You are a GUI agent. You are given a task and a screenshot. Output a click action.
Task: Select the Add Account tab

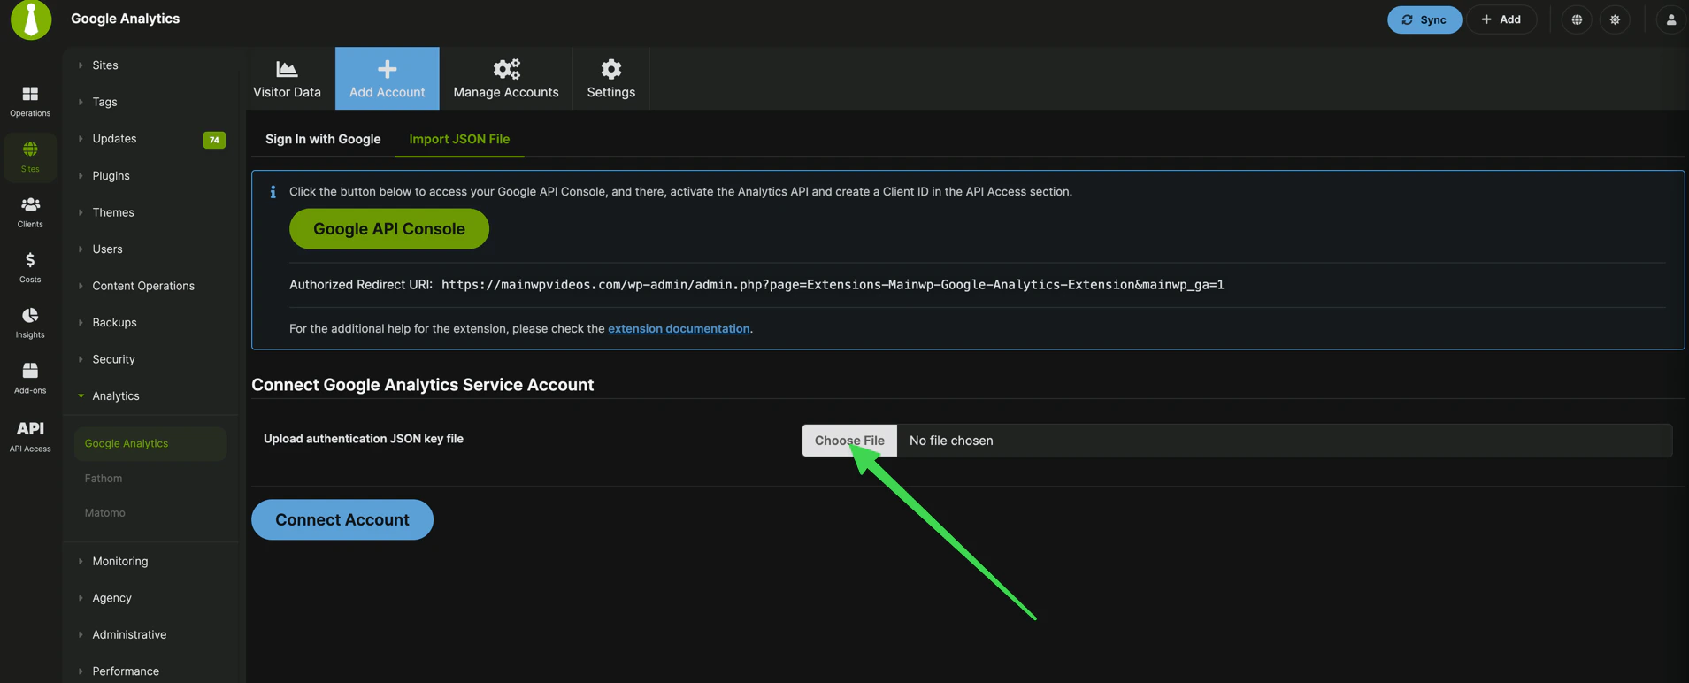point(387,79)
